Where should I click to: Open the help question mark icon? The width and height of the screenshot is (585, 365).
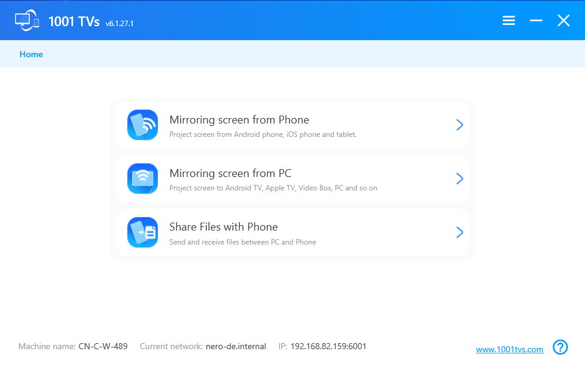coord(560,347)
